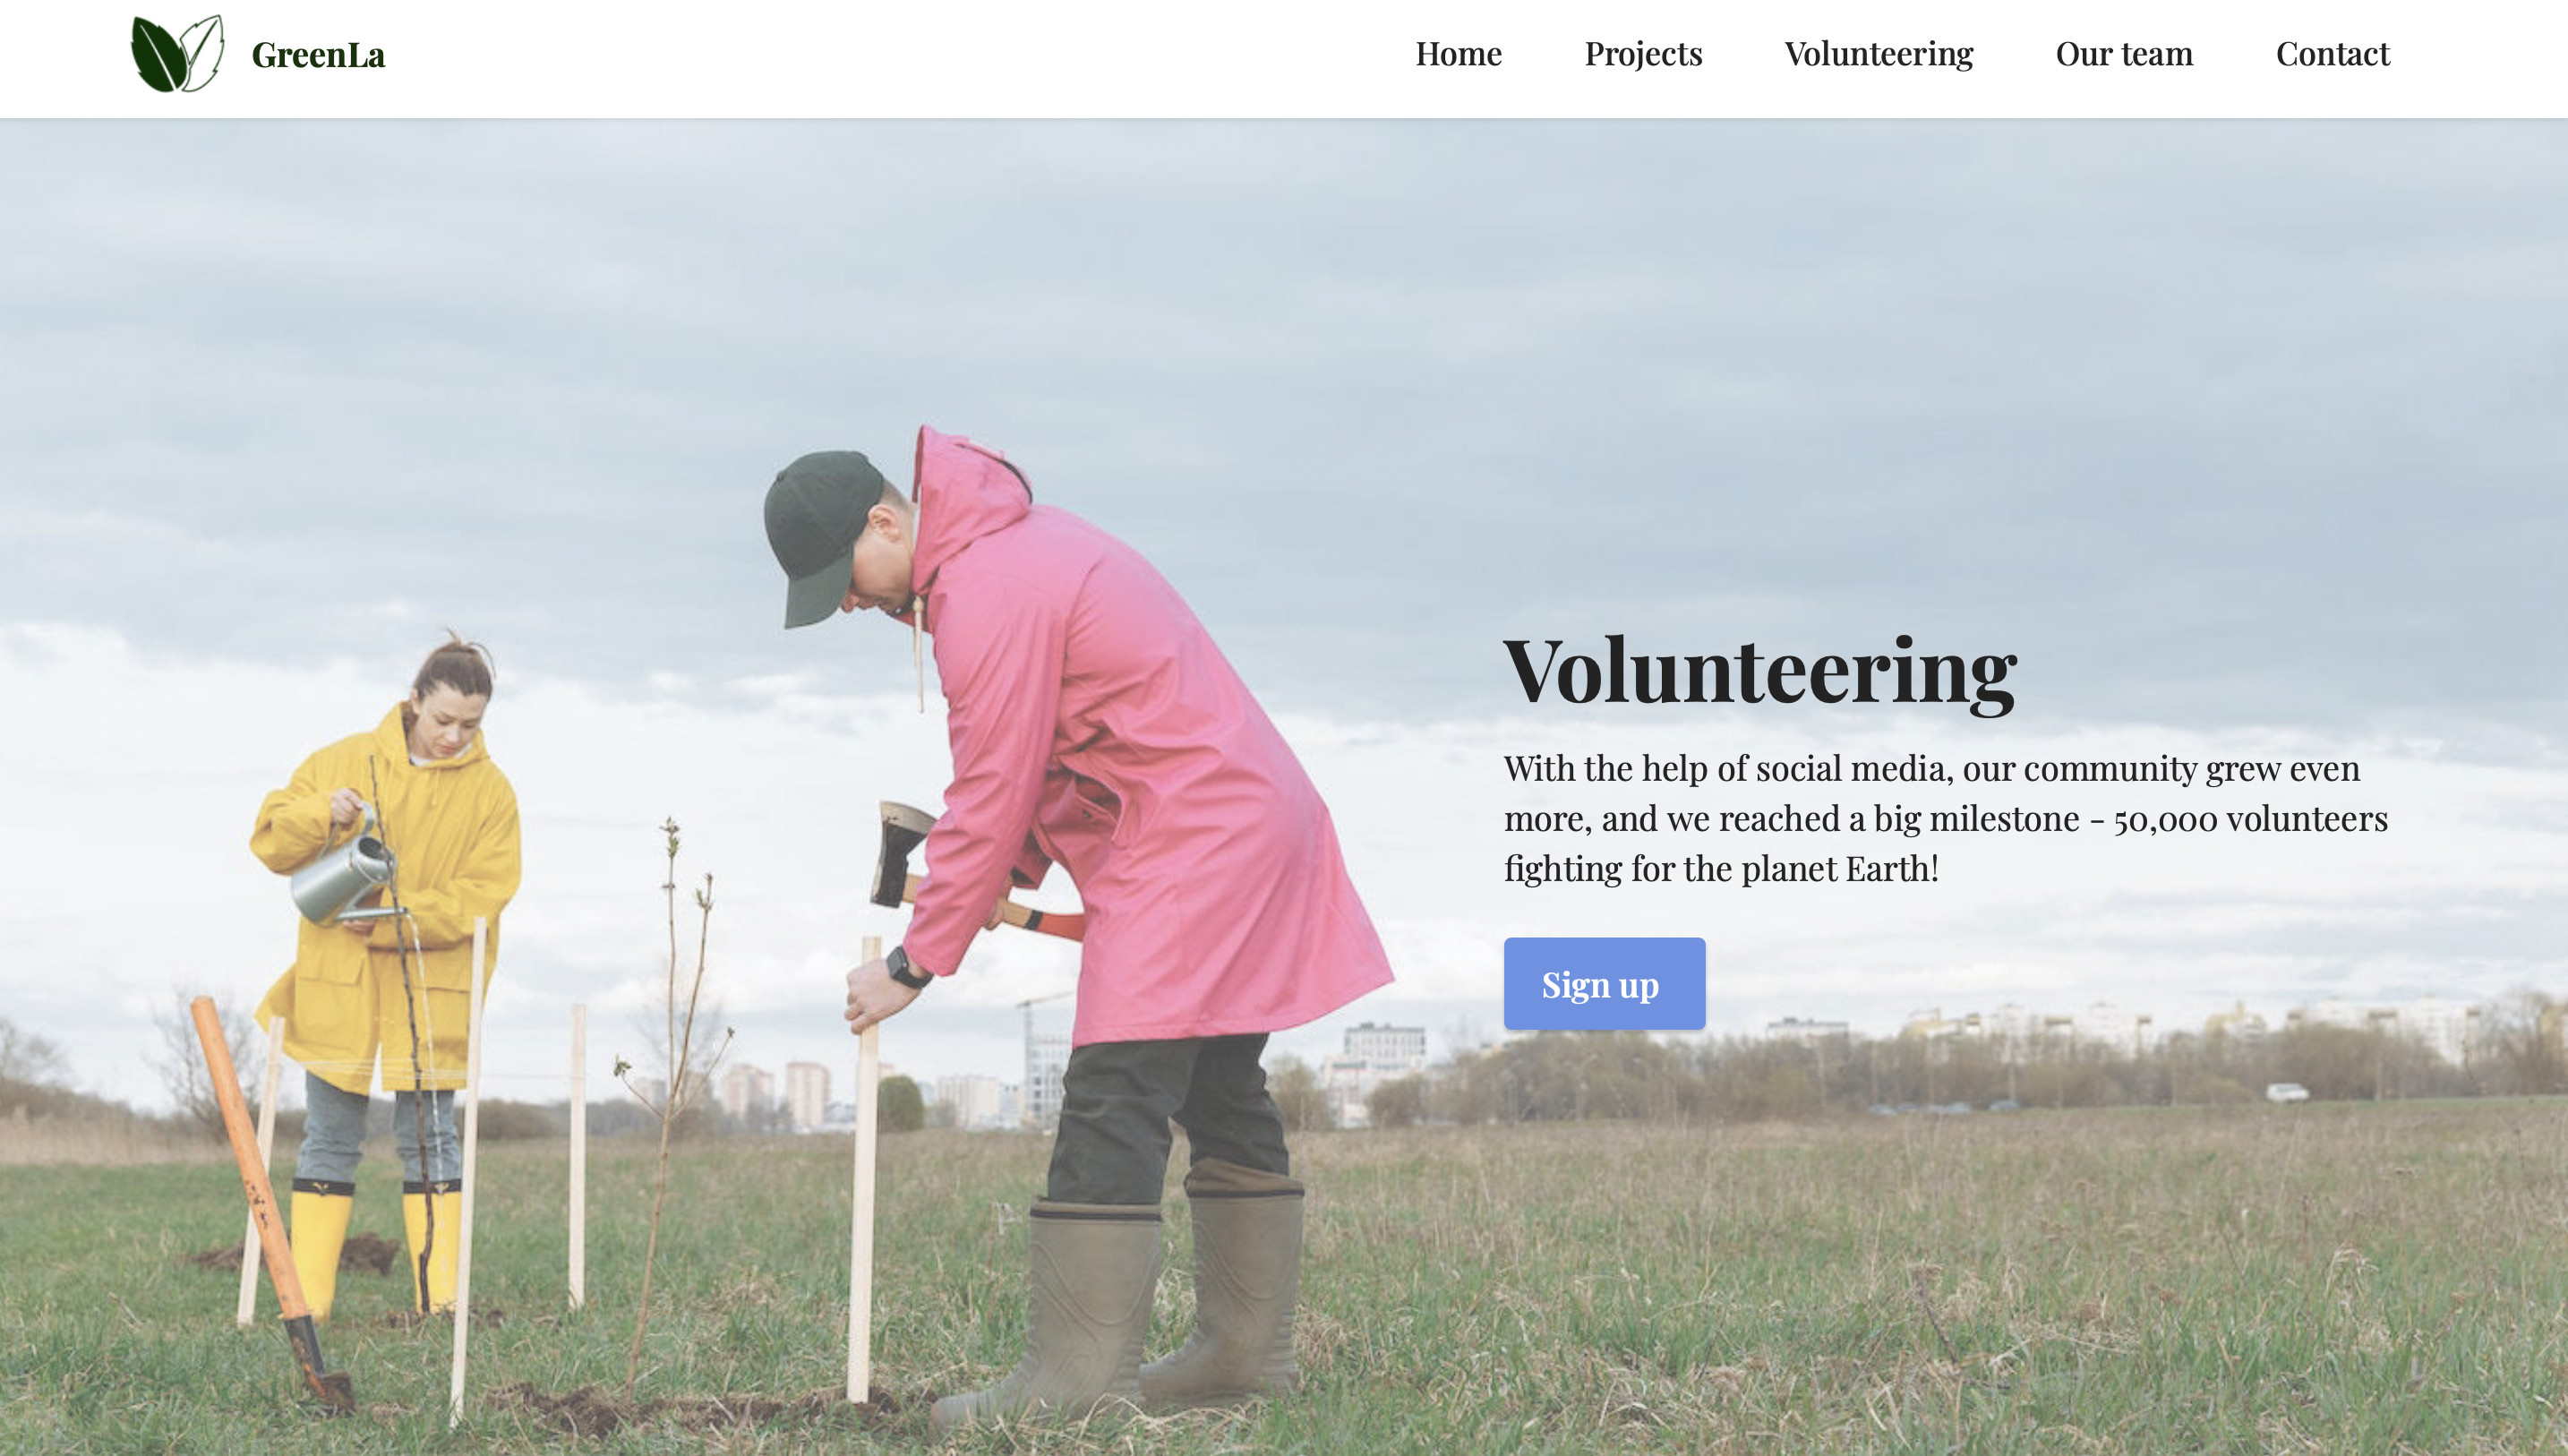The width and height of the screenshot is (2568, 1456).
Task: Click the GreenLa brand name text
Action: pos(318,55)
